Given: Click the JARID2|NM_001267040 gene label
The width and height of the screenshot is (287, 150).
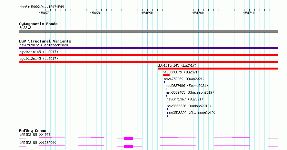Looking at the screenshot, I should coord(38,143).
